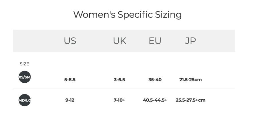Click the XS/SM size badge
The height and width of the screenshot is (123, 254).
click(x=24, y=77)
